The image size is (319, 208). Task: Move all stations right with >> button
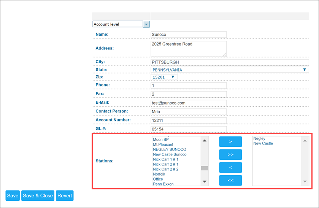pyautogui.click(x=230, y=154)
